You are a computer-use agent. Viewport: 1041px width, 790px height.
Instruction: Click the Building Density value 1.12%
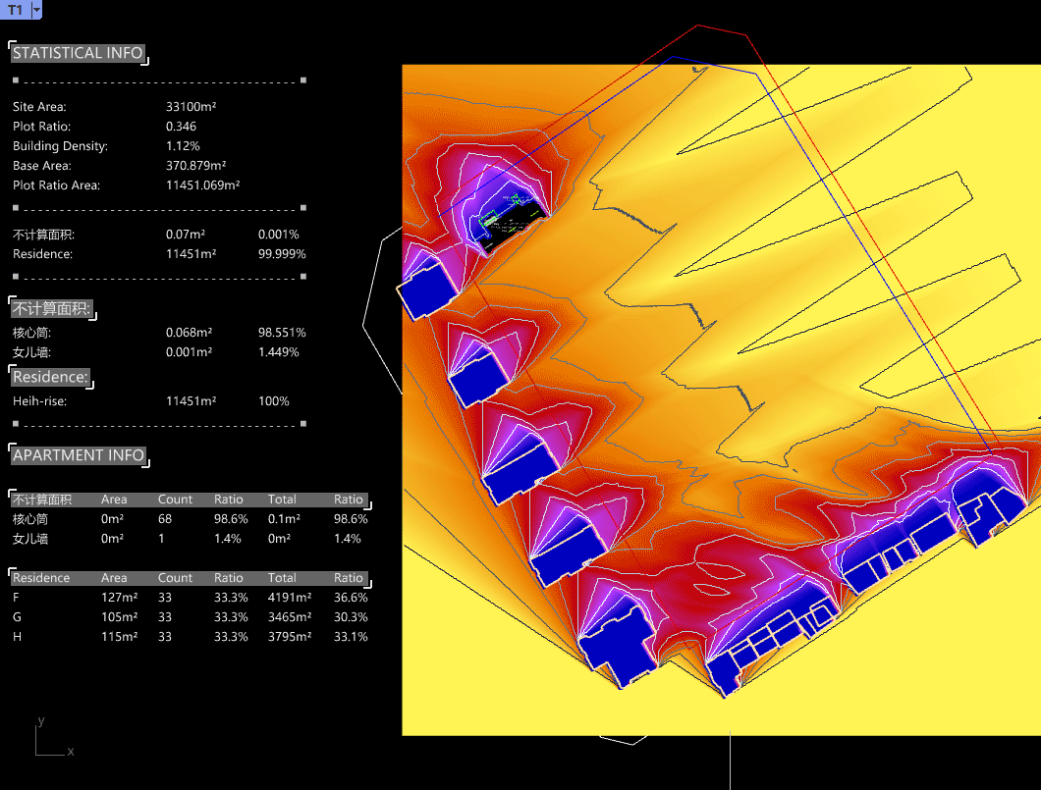tap(183, 146)
